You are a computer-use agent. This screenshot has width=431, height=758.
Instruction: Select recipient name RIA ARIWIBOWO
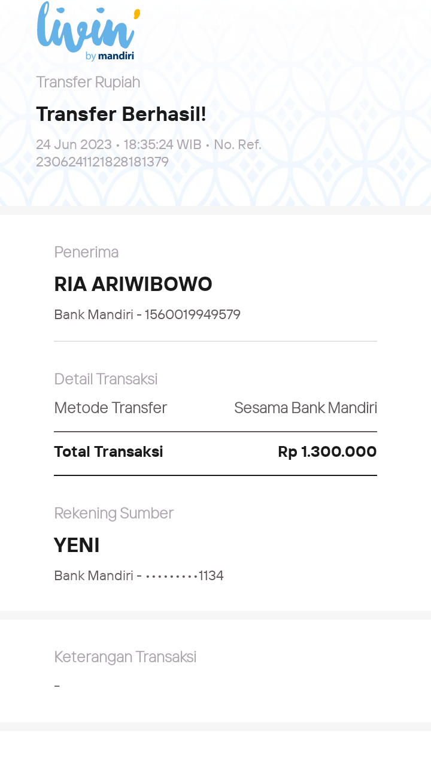[x=133, y=284]
